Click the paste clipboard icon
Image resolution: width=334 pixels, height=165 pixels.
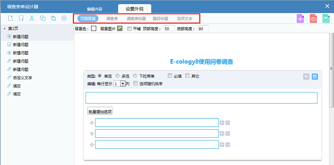(x=53, y=18)
